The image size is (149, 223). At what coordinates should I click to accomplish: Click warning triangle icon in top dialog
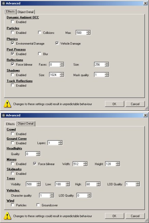8,104
